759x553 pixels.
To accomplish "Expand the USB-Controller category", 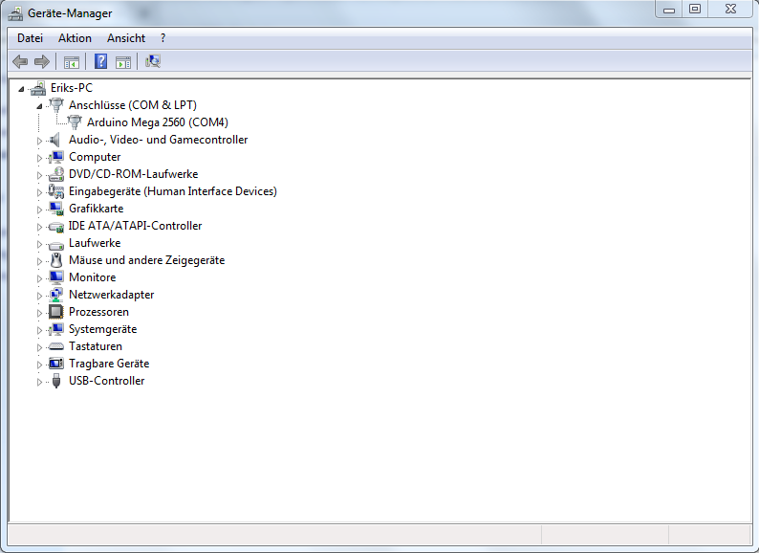I will click(x=40, y=382).
